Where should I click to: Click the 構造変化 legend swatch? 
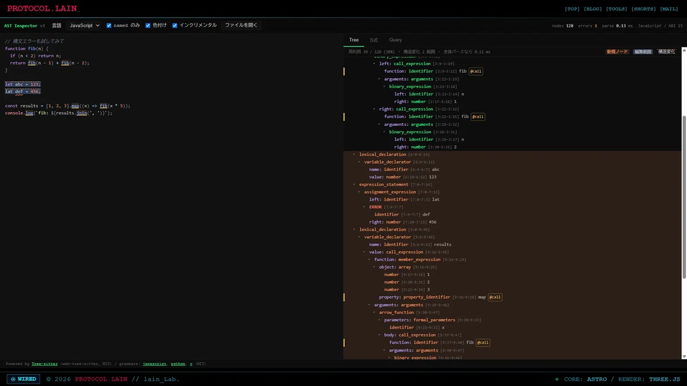pos(666,51)
